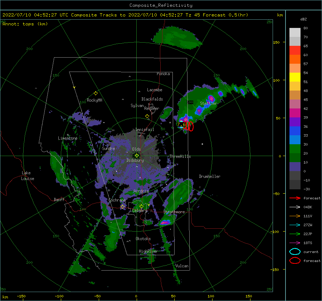Click the yellow diamond marker above Calgary
This screenshot has width=322, height=301.
[x=141, y=206]
